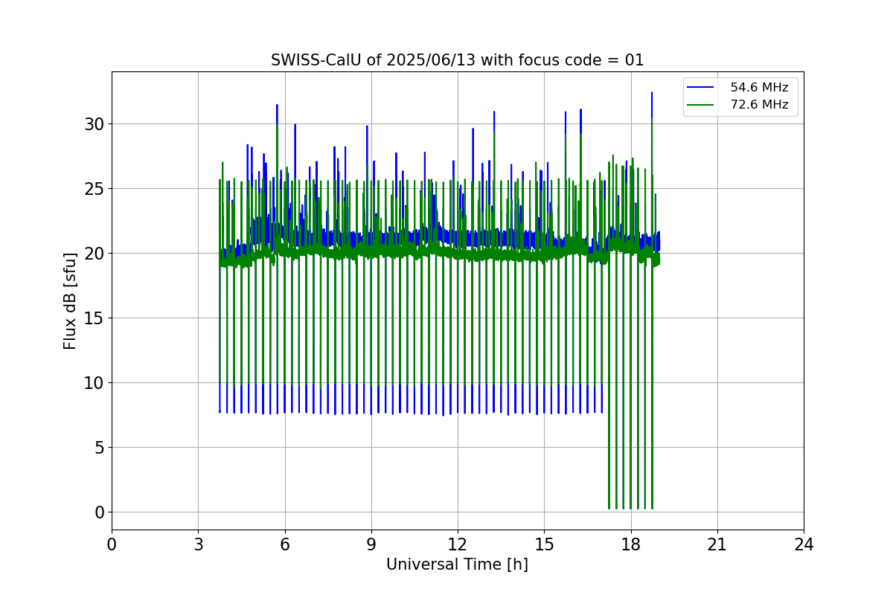This screenshot has height=595, width=893.
Task: Click x-axis tick label 24
Action: pyautogui.click(x=804, y=544)
